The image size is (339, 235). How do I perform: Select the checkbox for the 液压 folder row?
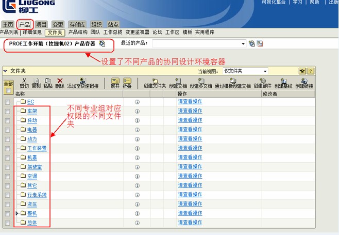7,204
